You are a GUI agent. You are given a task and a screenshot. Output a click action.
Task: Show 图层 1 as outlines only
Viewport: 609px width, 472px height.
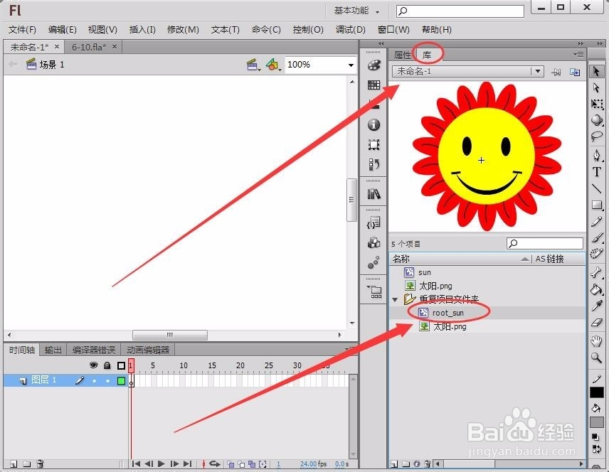[x=121, y=380]
